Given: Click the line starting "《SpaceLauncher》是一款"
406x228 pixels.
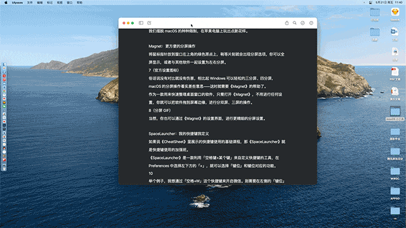Looking at the screenshot, I should pyautogui.click(x=214, y=158).
